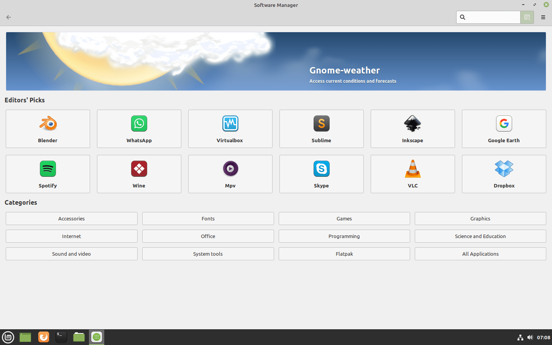This screenshot has height=345, width=552.
Task: Select the Inkscape icon
Action: (x=413, y=123)
